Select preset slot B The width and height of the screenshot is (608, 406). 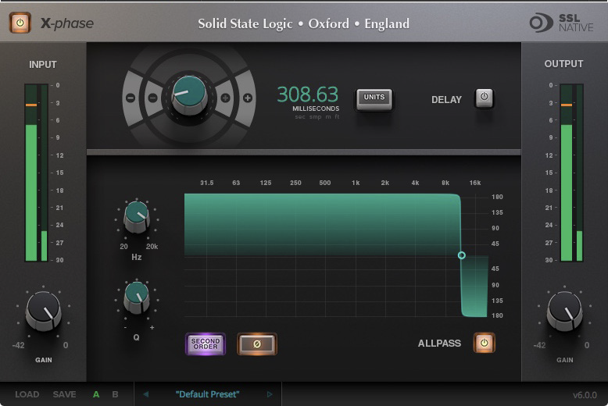pos(115,394)
